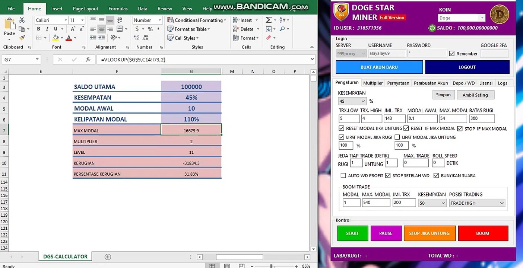
Task: Switch to the Formulas ribbon tab
Action: (x=118, y=9)
